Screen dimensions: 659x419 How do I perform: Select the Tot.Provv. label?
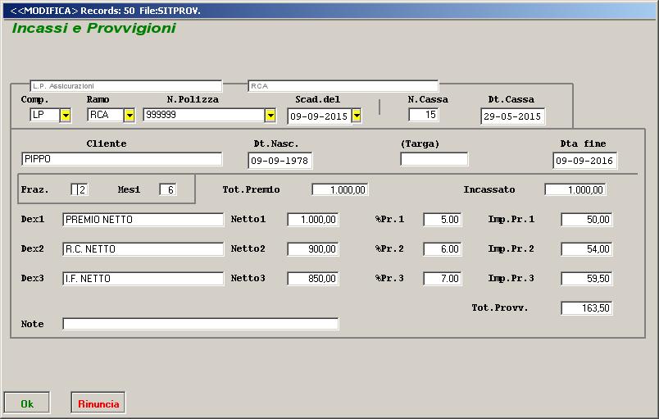pos(500,307)
